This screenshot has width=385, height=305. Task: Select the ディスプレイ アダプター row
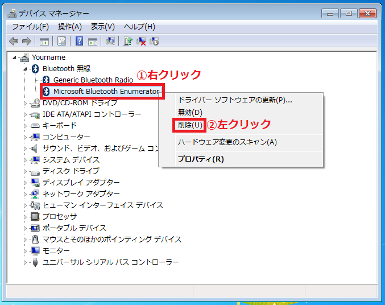click(81, 182)
